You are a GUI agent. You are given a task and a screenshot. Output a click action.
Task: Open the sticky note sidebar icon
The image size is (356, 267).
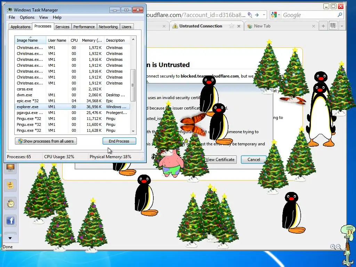point(10,186)
